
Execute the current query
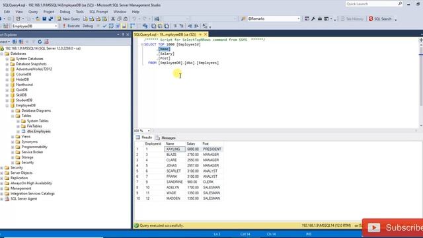(71, 26)
